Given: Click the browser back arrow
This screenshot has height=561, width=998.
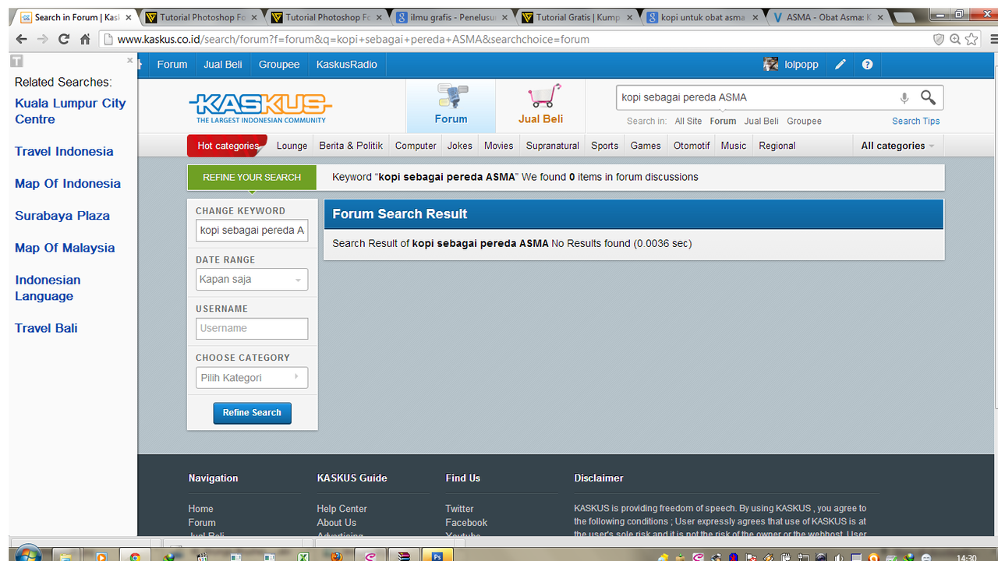Looking at the screenshot, I should (21, 39).
